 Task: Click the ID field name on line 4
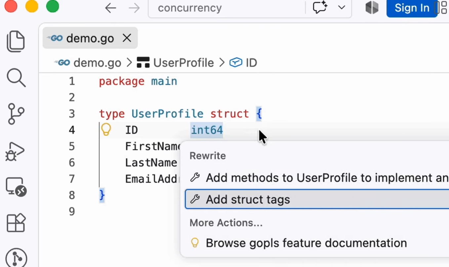point(131,130)
